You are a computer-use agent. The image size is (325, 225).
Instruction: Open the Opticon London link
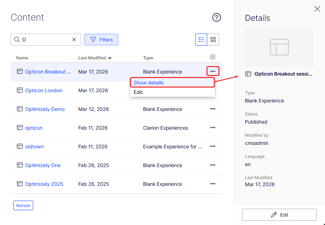pos(43,90)
